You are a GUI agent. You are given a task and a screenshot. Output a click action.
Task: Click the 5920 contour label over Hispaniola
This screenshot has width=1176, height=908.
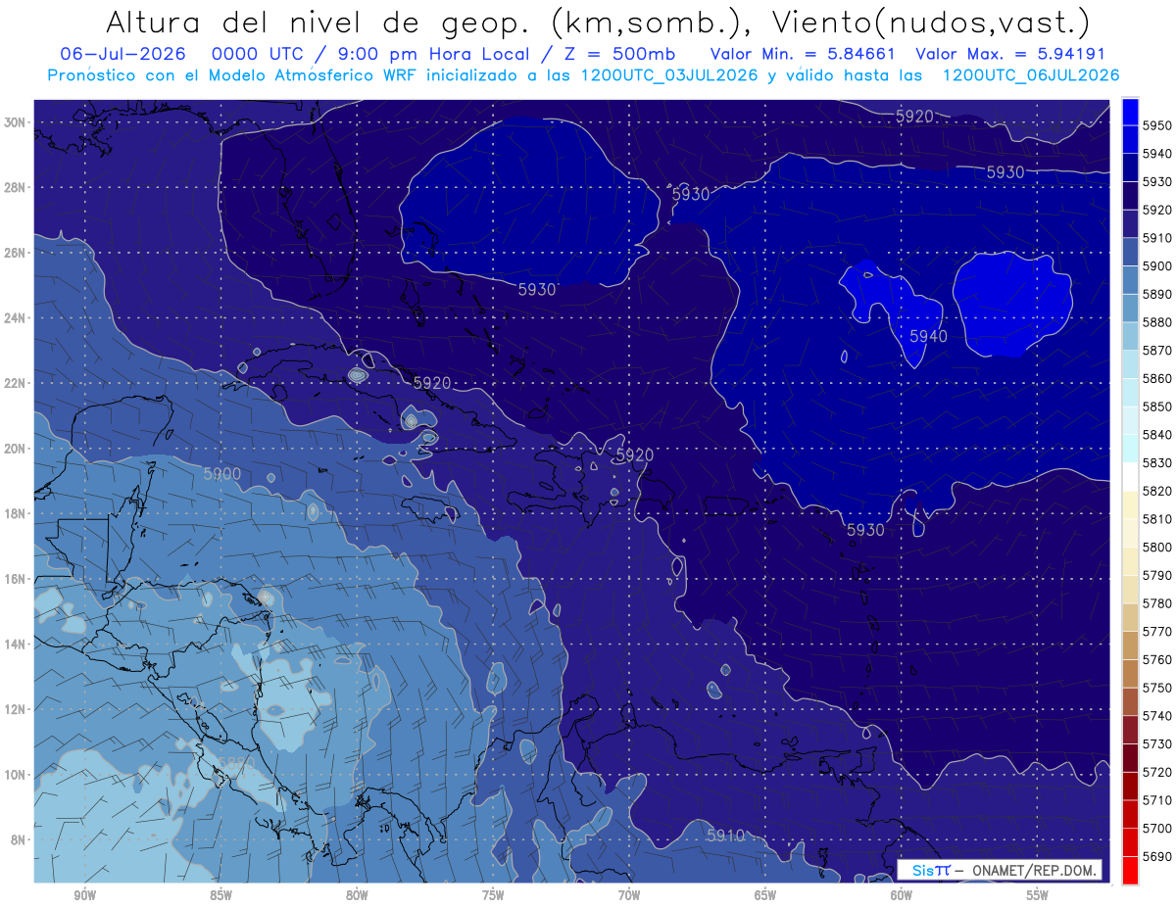[634, 455]
